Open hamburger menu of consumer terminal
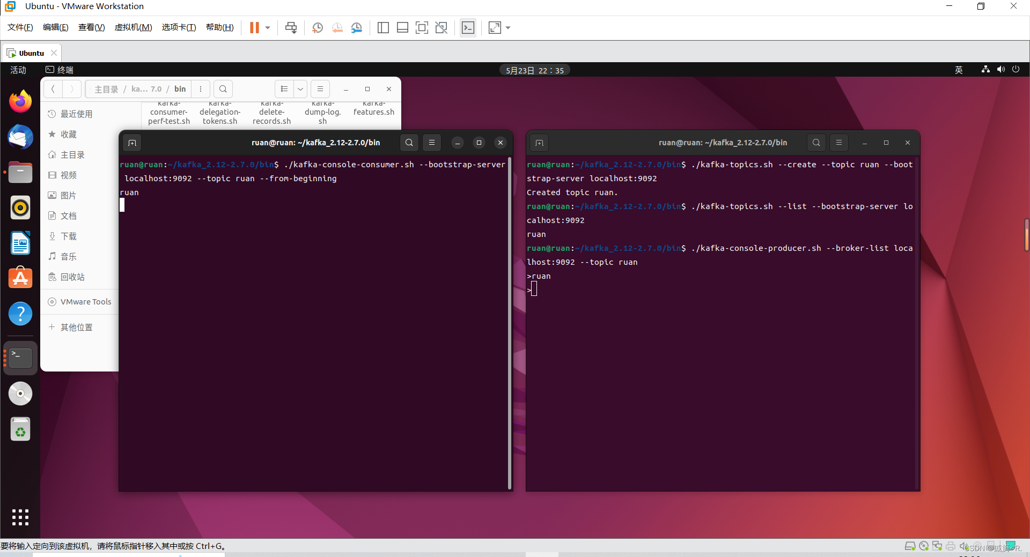The height and width of the screenshot is (557, 1030). click(x=432, y=143)
